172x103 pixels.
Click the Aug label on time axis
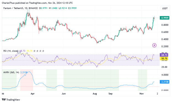point(95,94)
